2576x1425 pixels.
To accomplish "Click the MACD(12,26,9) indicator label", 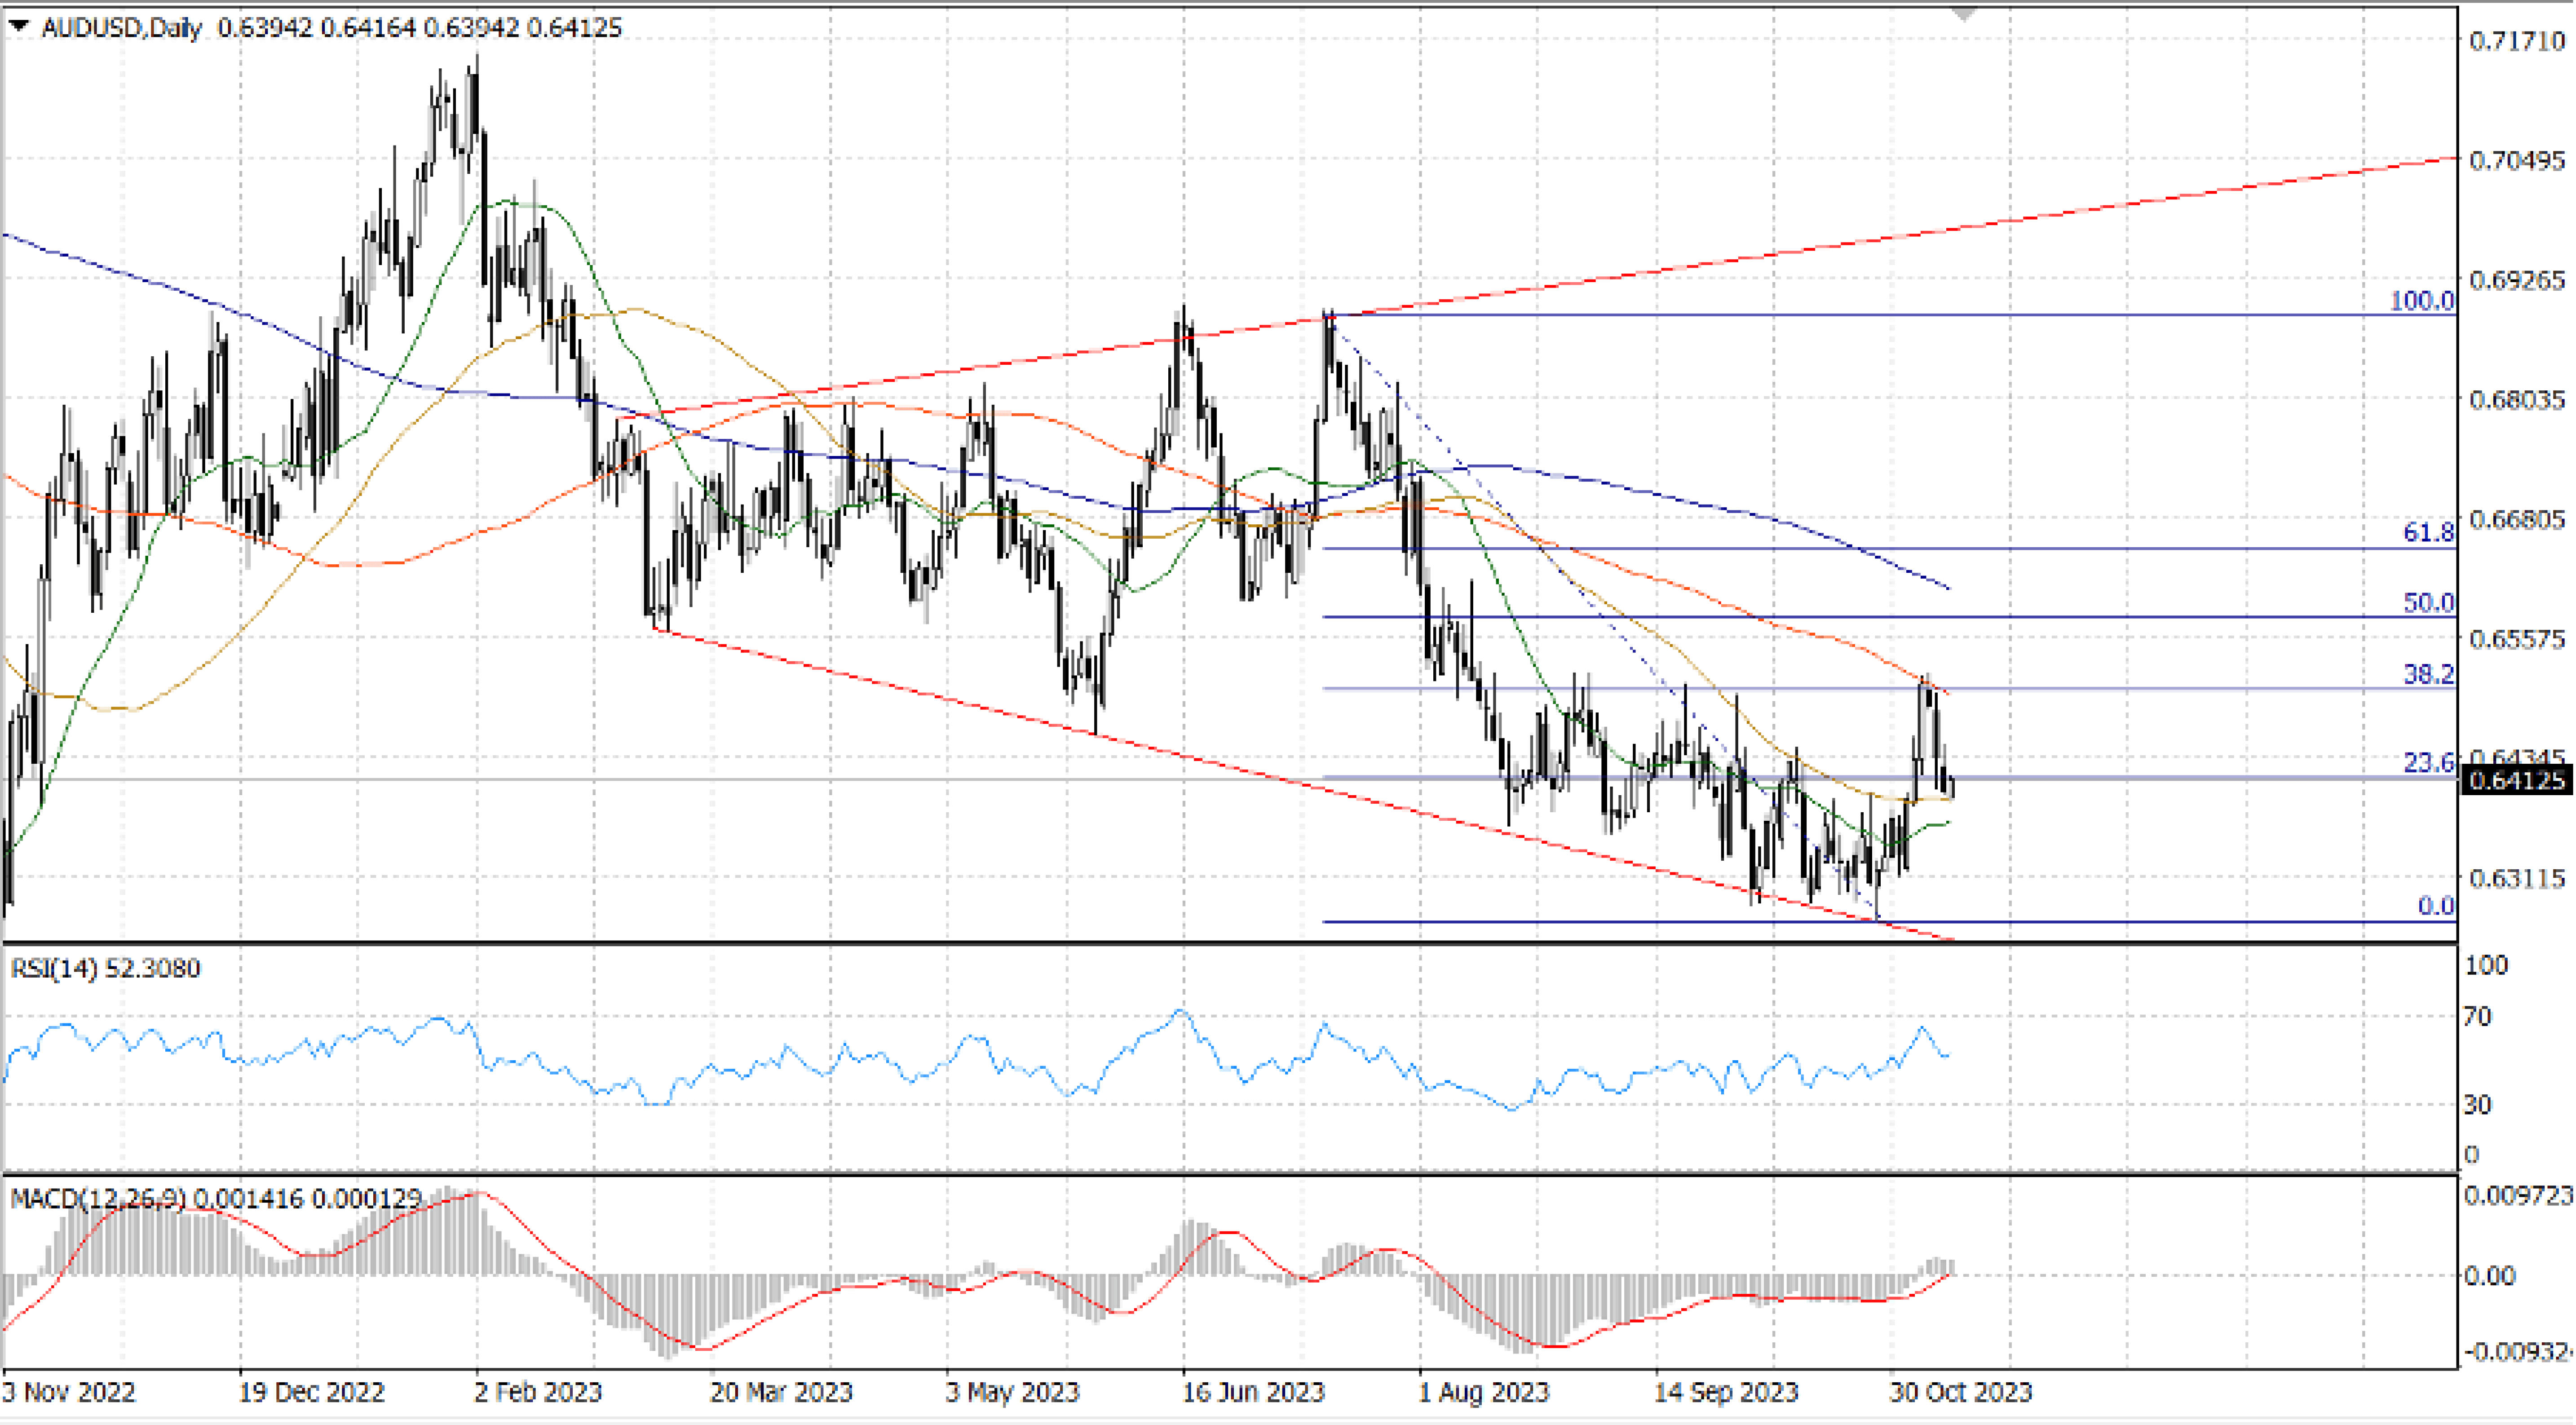I will (97, 1198).
